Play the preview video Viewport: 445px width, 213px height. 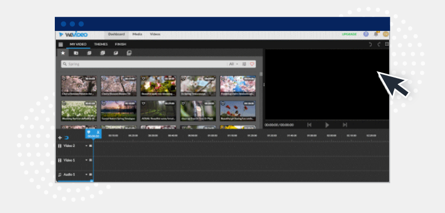coord(327,125)
